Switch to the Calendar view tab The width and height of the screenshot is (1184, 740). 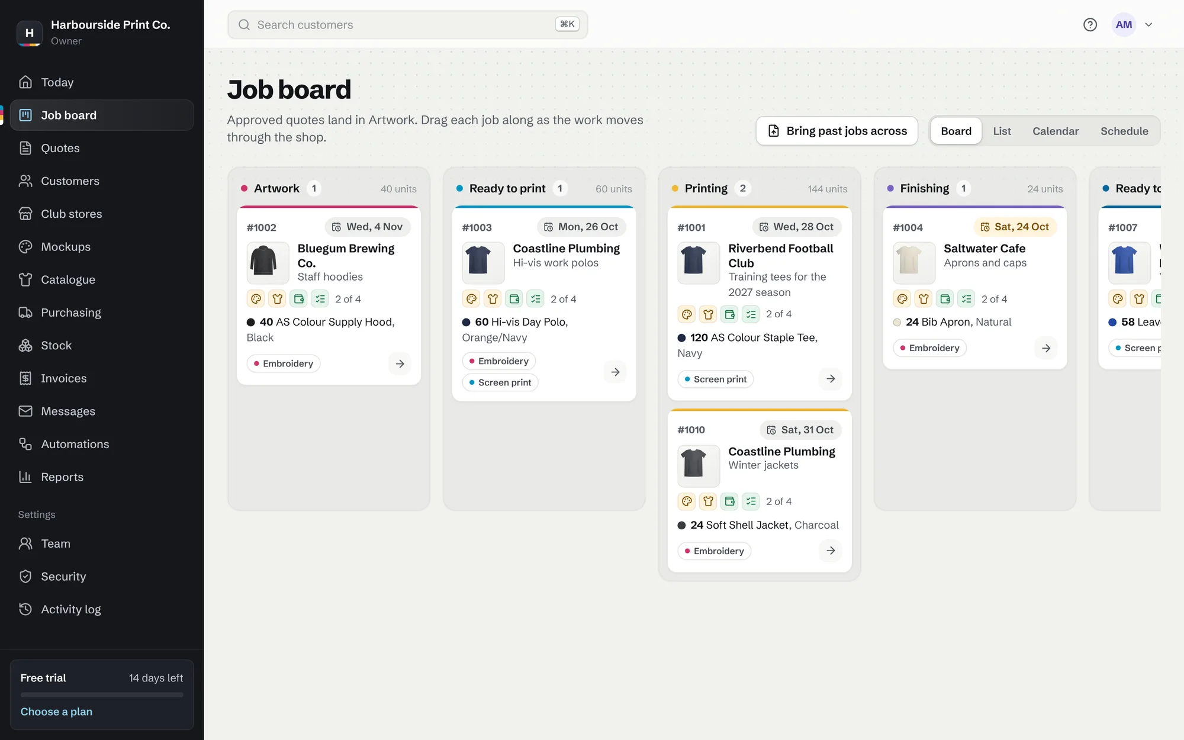tap(1056, 131)
